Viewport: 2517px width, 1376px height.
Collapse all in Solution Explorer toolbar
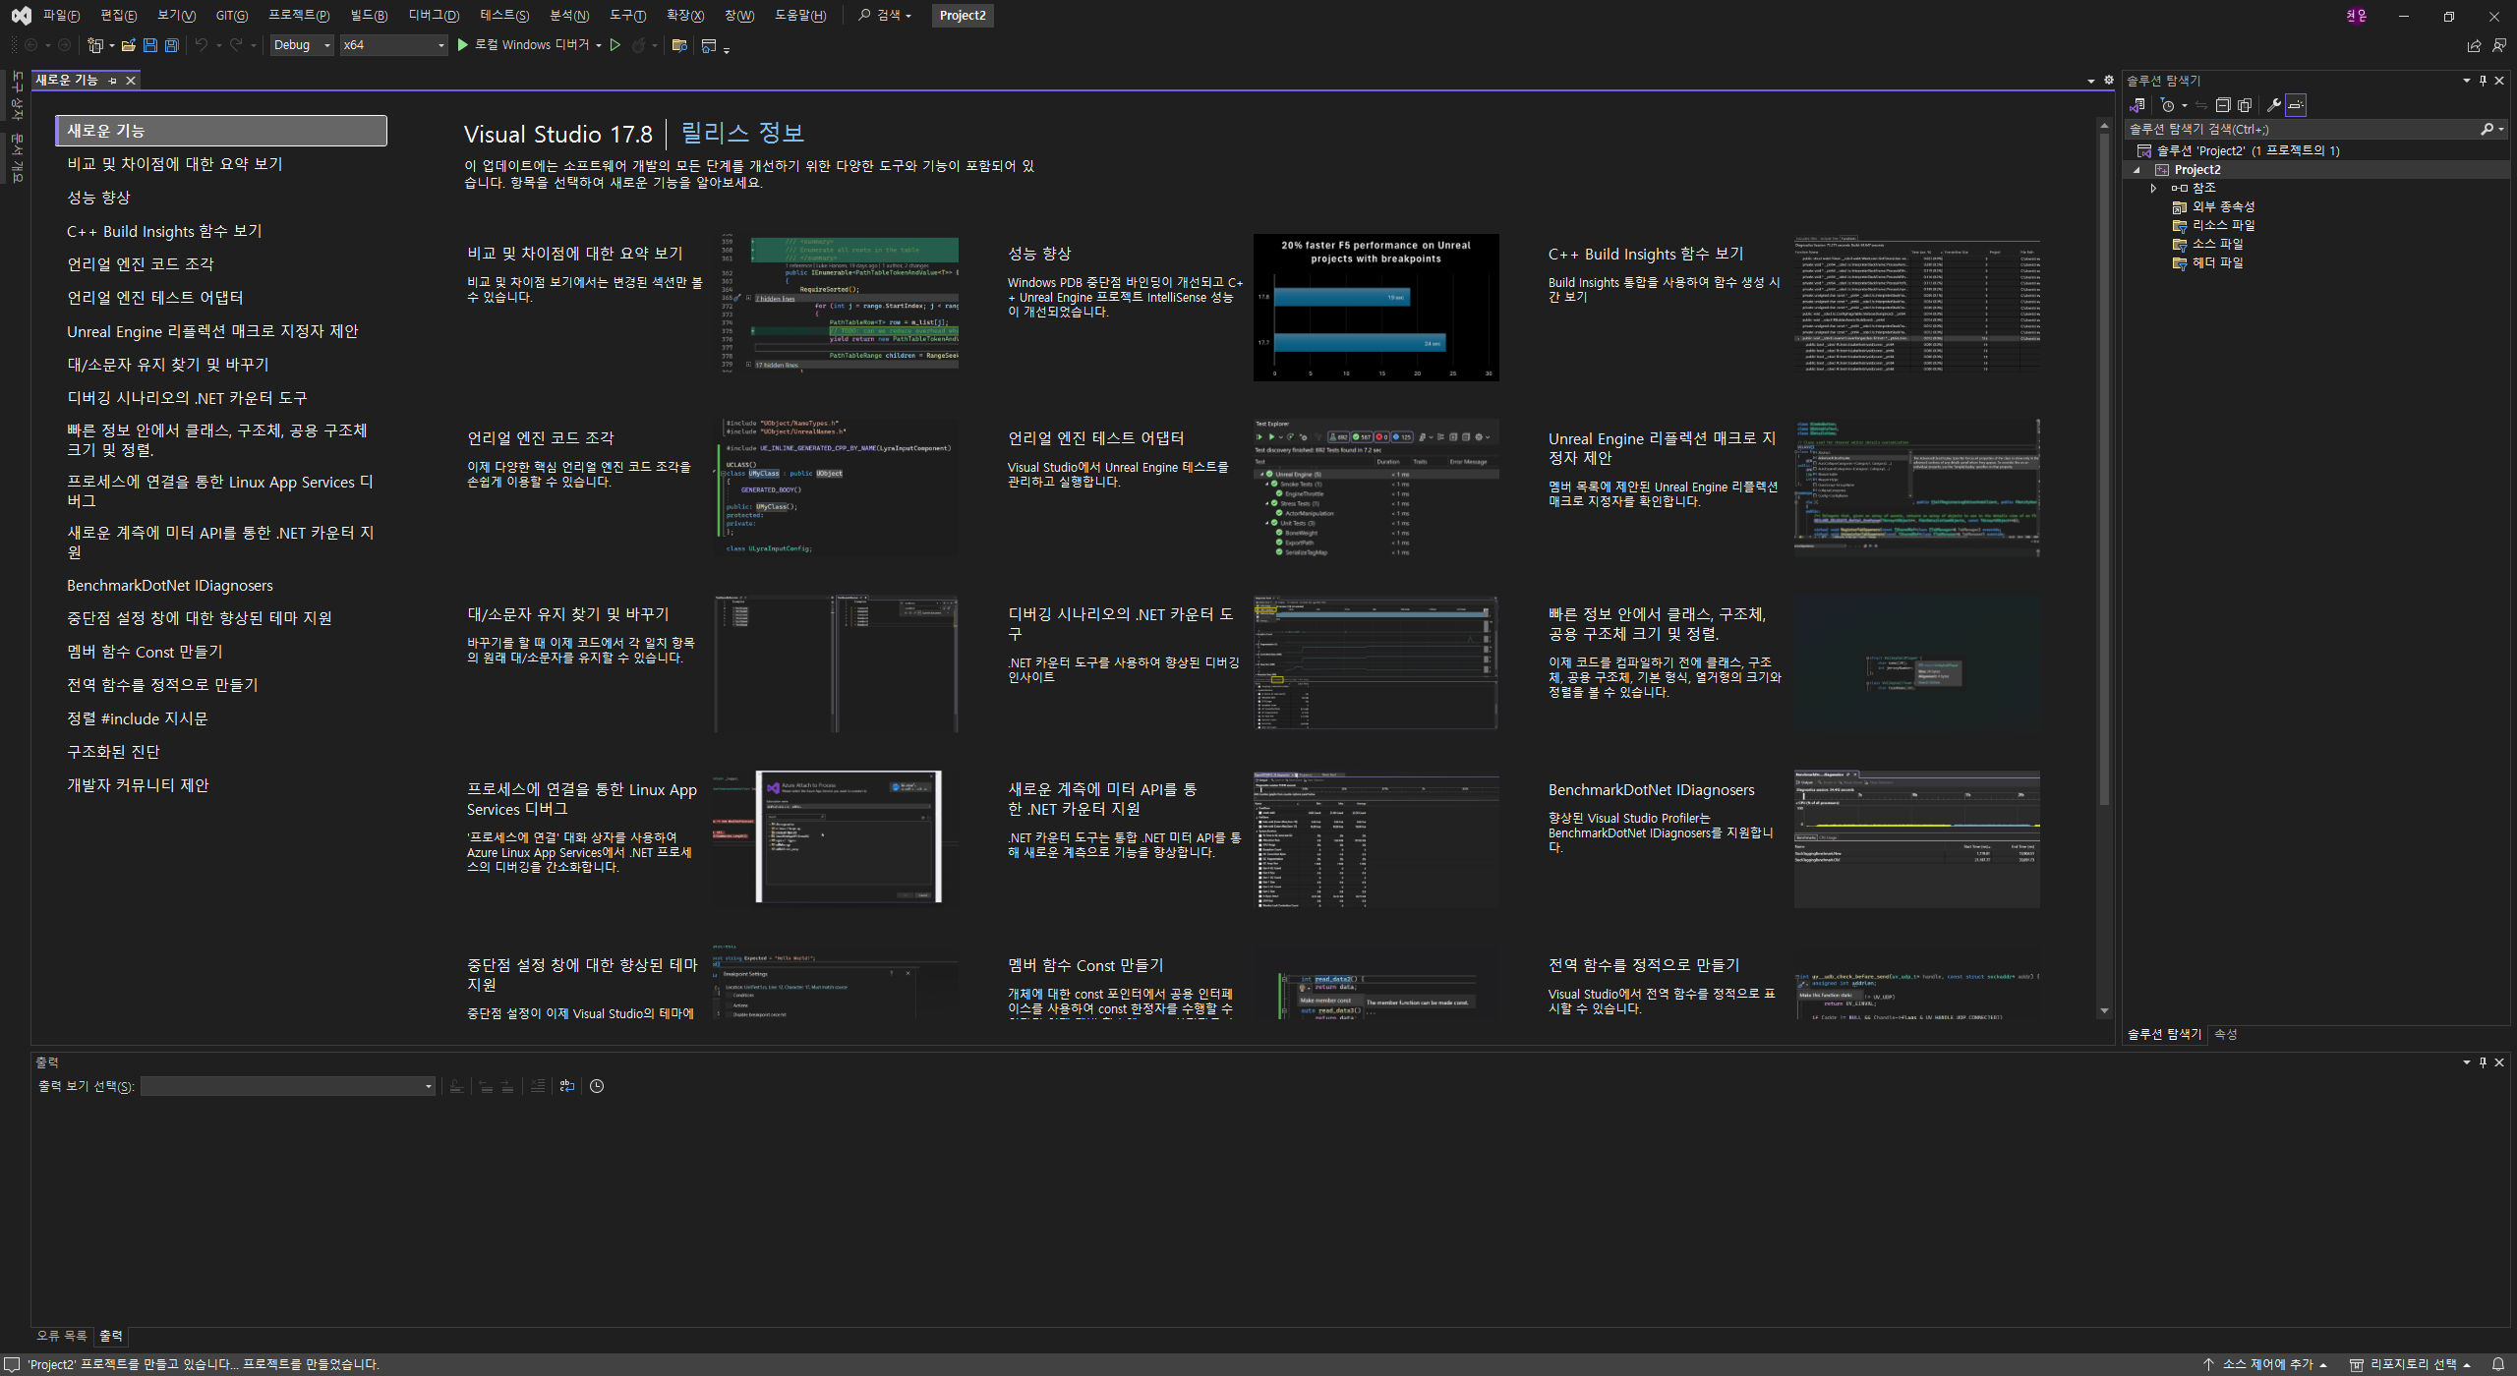coord(2222,105)
